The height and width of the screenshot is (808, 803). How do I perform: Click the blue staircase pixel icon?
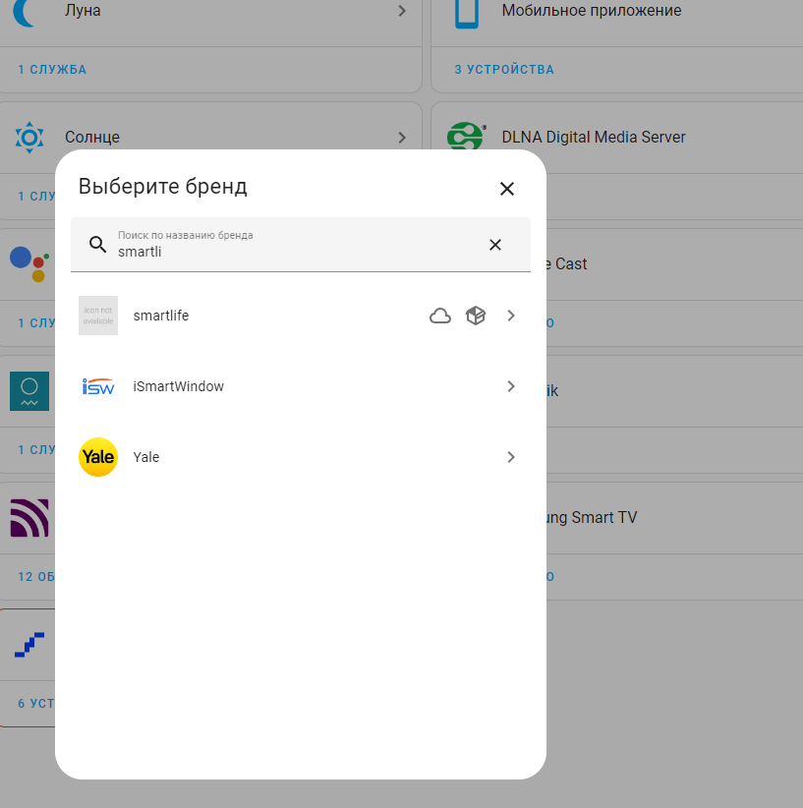point(29,645)
